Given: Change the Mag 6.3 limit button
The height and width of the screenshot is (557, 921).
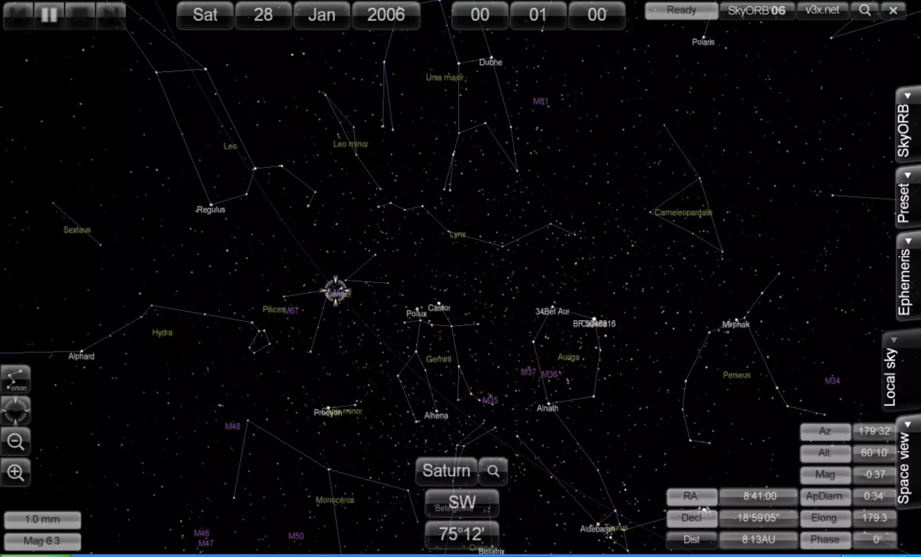Looking at the screenshot, I should pos(42,541).
